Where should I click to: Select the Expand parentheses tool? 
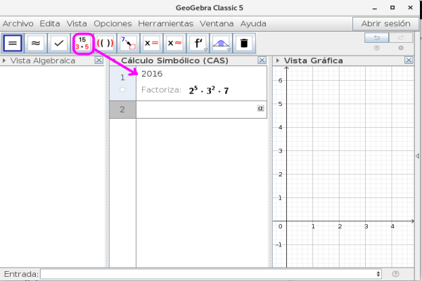click(105, 43)
